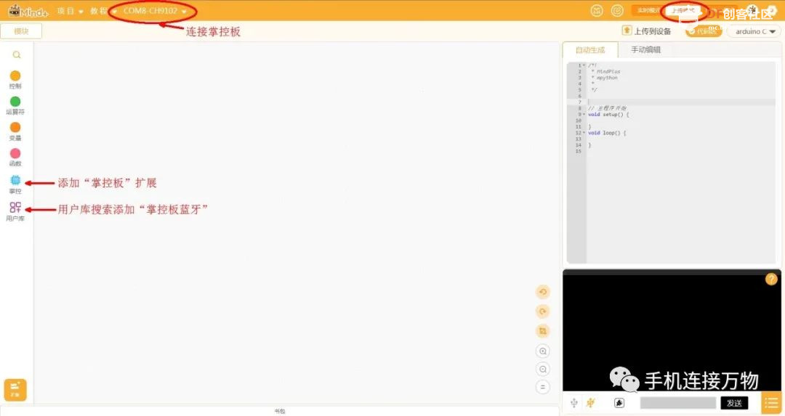Click the serial input text field
The height and width of the screenshot is (416, 785).
pos(678,403)
